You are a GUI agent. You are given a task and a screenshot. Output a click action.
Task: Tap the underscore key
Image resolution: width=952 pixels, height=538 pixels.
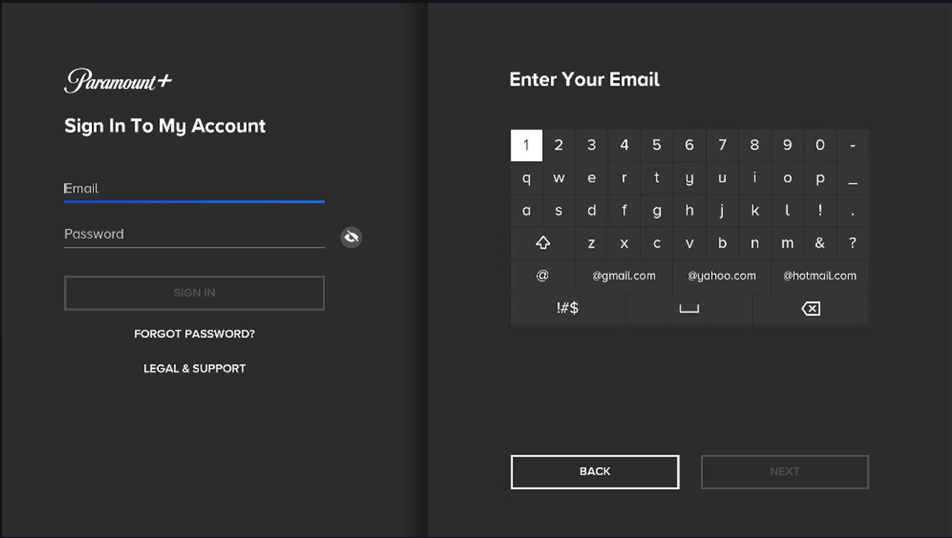point(853,178)
